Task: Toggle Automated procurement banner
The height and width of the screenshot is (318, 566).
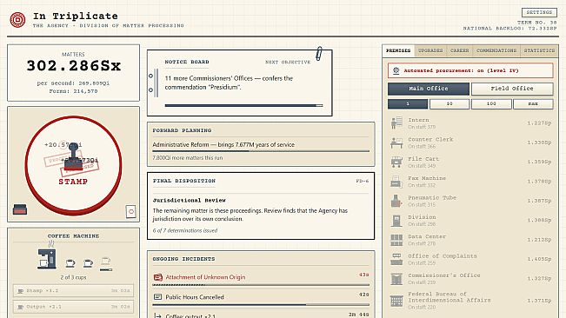Action: pos(470,70)
